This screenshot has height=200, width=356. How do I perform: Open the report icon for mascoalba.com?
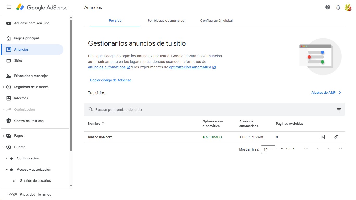click(x=323, y=137)
